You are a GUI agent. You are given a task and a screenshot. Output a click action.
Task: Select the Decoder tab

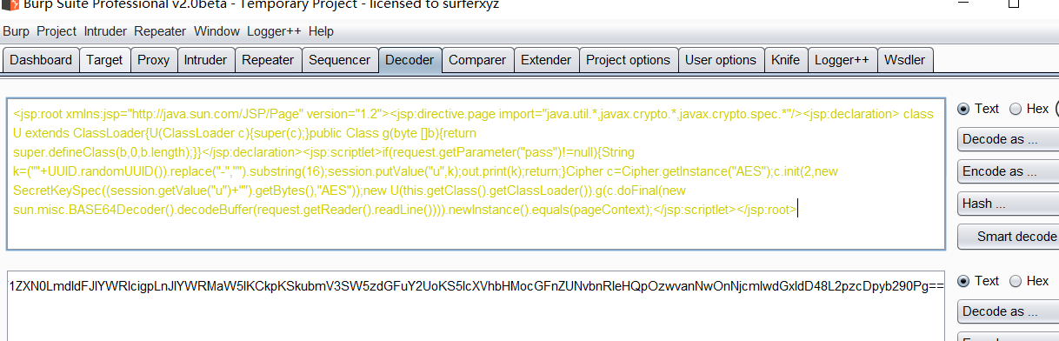(410, 60)
